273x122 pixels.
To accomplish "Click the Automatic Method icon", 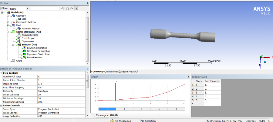I will 19,28.
